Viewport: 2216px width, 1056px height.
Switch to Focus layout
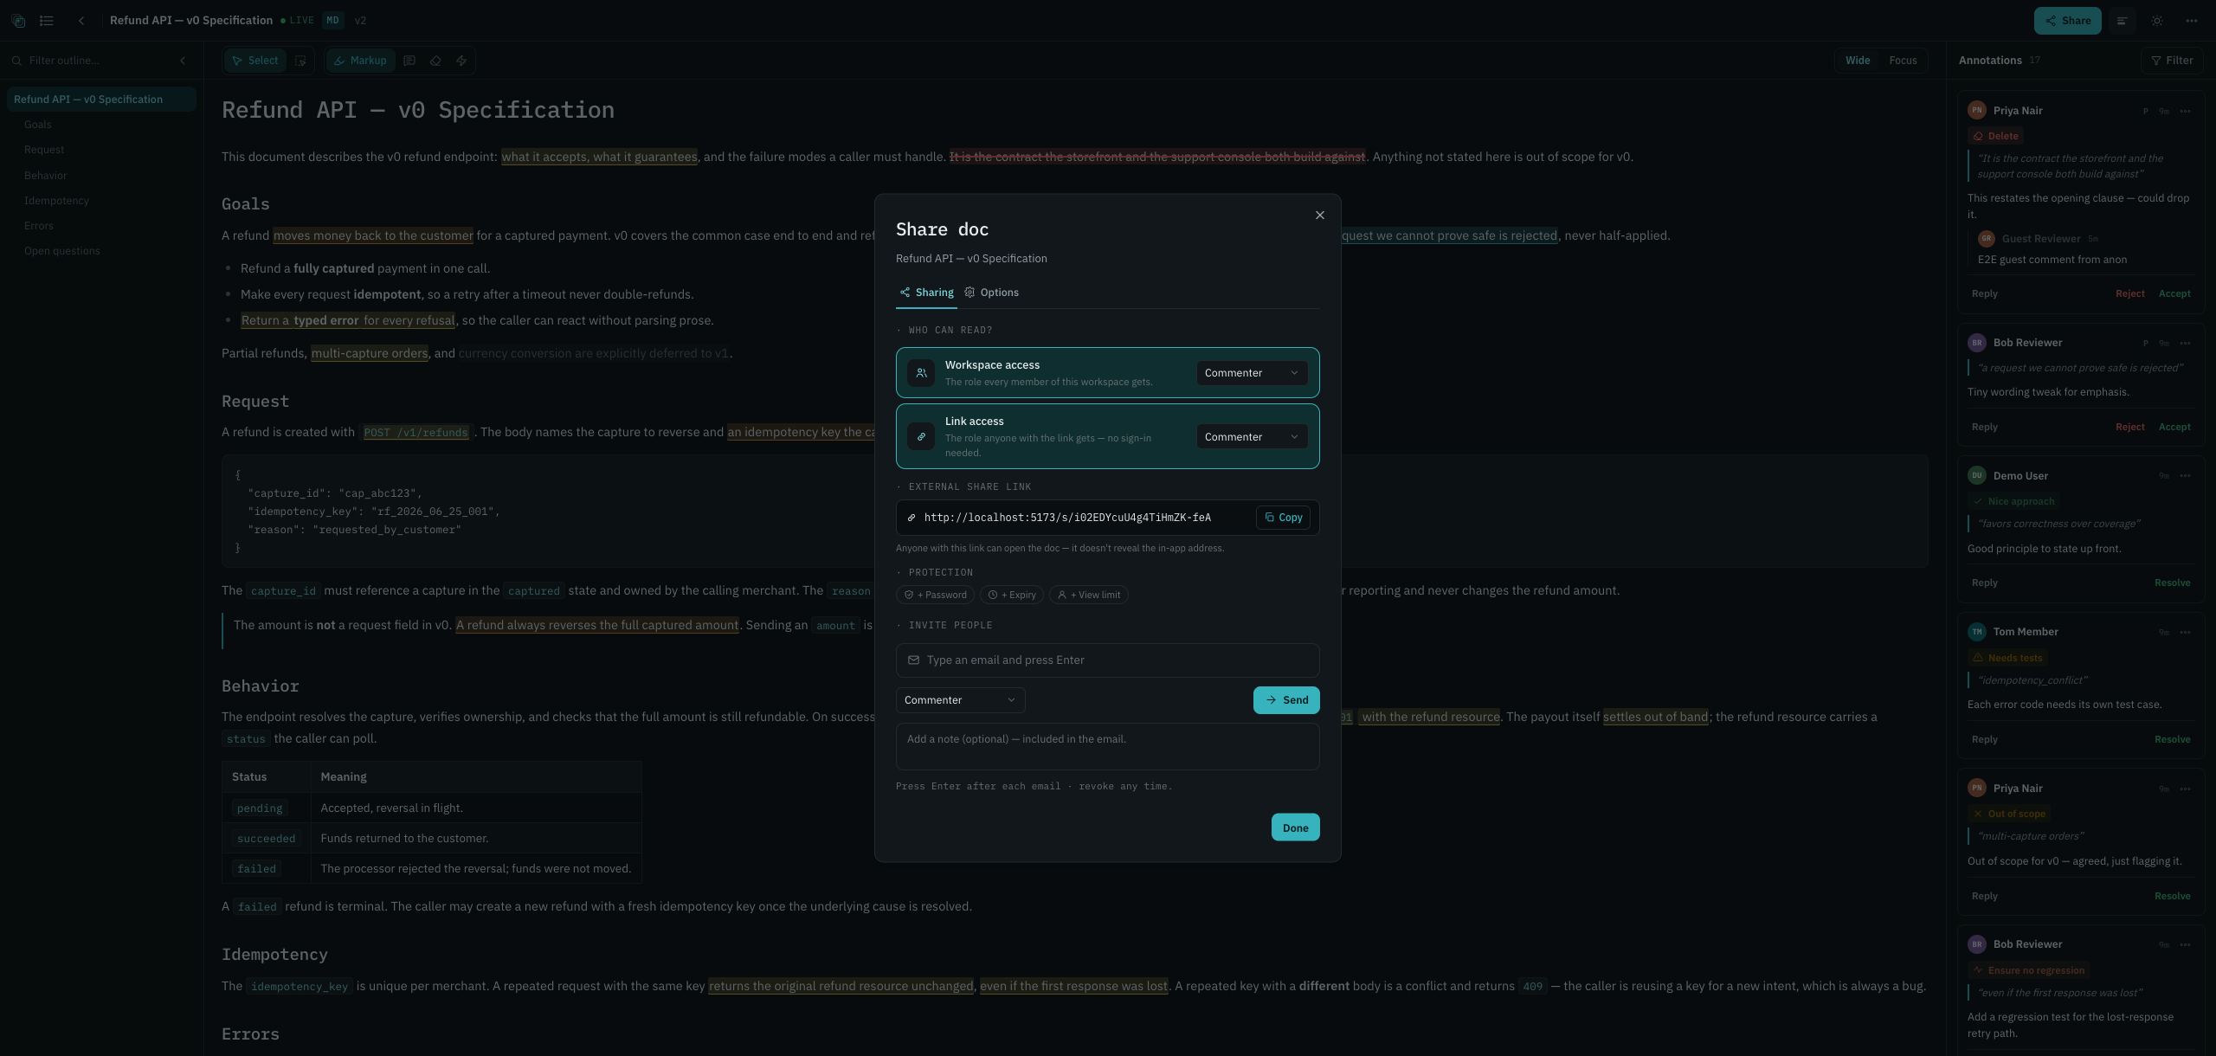pyautogui.click(x=1903, y=61)
